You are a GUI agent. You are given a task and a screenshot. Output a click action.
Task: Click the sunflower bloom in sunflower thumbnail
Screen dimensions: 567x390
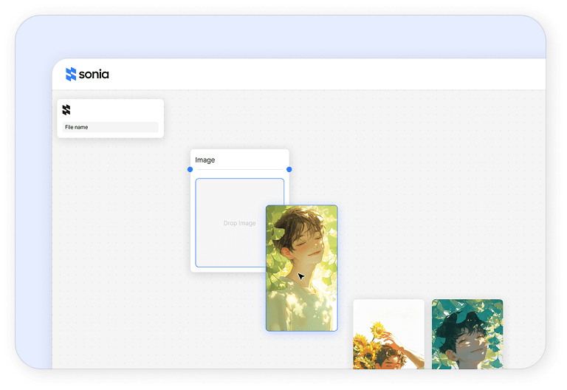click(x=378, y=329)
